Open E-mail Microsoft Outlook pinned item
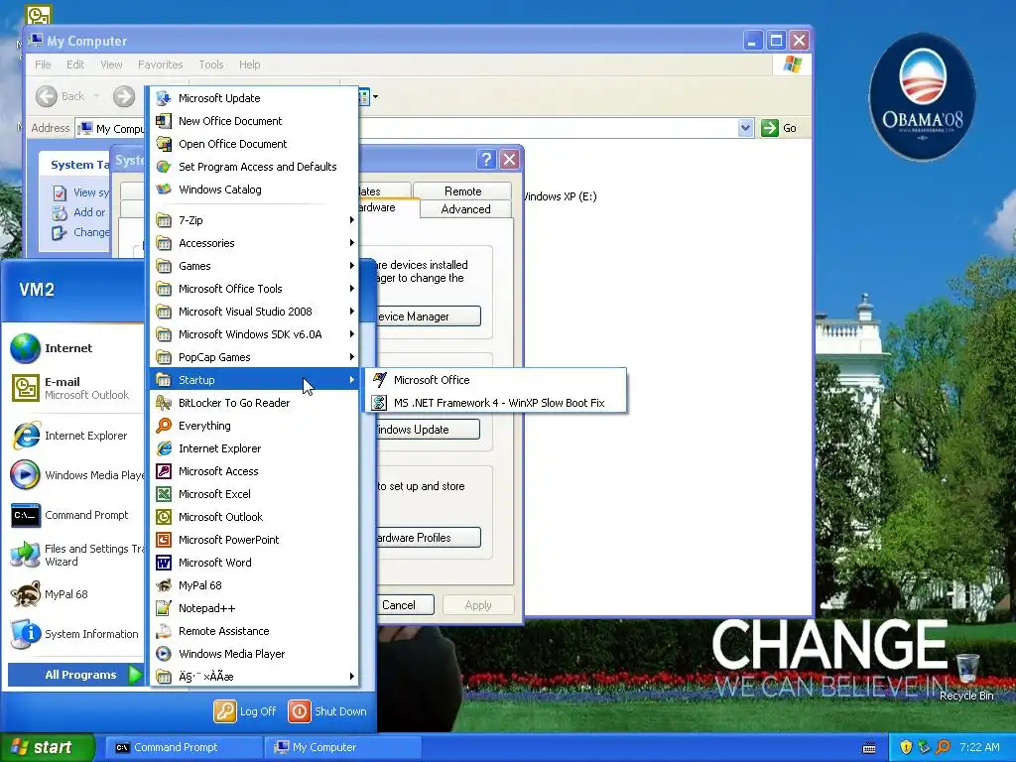The height and width of the screenshot is (762, 1016). tap(74, 388)
